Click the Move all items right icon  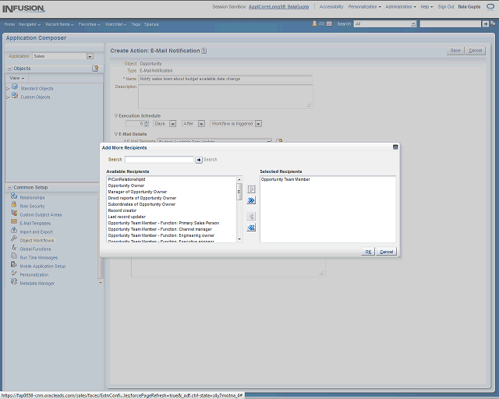click(x=251, y=200)
